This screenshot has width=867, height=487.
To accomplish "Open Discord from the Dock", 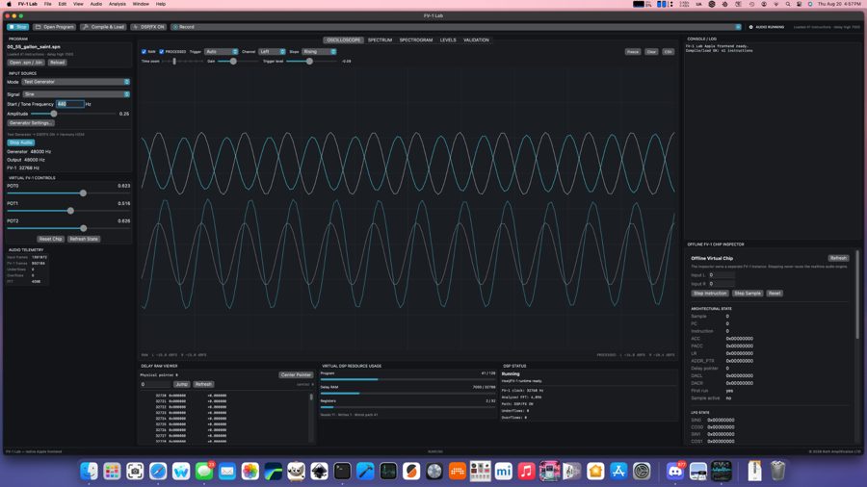I will coord(675,471).
